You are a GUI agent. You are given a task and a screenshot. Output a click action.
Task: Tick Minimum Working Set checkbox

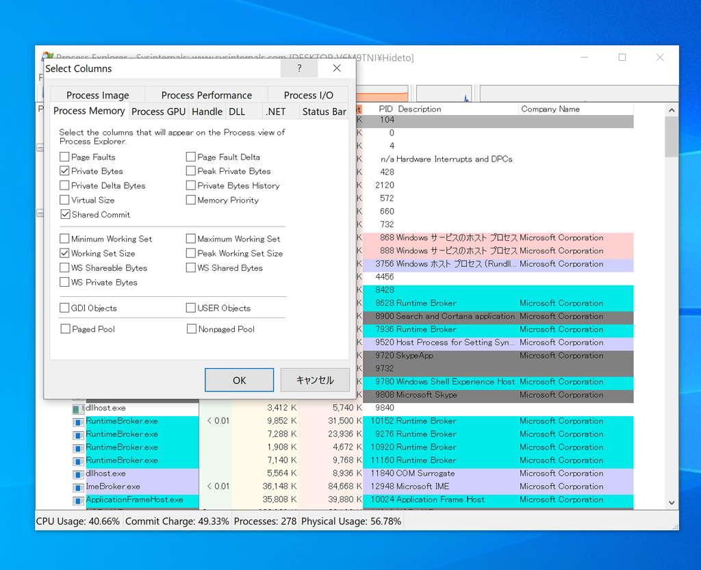coord(64,239)
